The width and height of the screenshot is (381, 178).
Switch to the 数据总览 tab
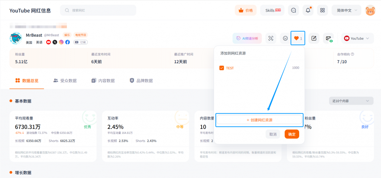click(27, 81)
